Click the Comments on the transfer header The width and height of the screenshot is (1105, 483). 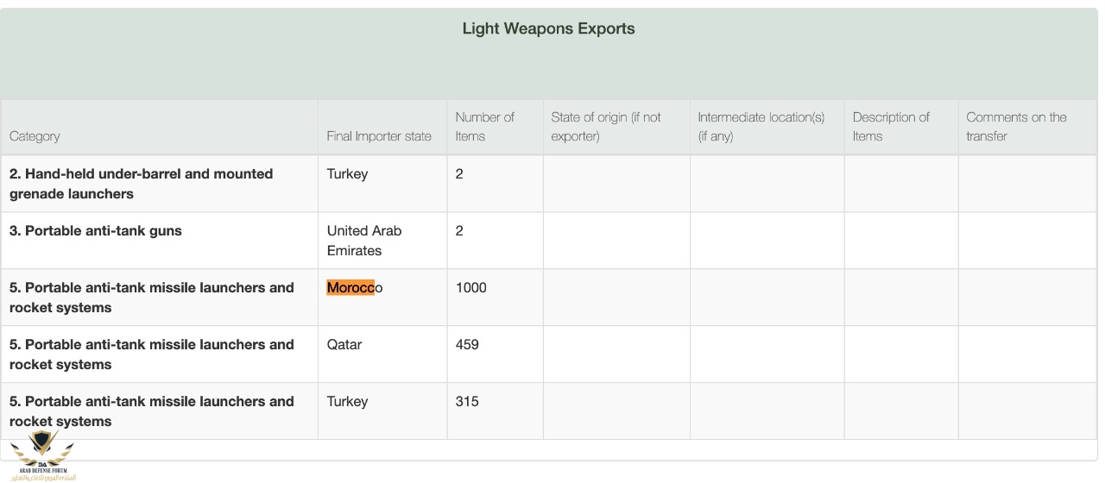point(1016,127)
